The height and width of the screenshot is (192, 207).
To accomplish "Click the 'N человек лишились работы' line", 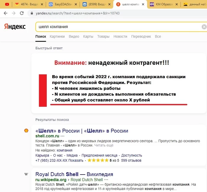I will (x=86, y=88).
